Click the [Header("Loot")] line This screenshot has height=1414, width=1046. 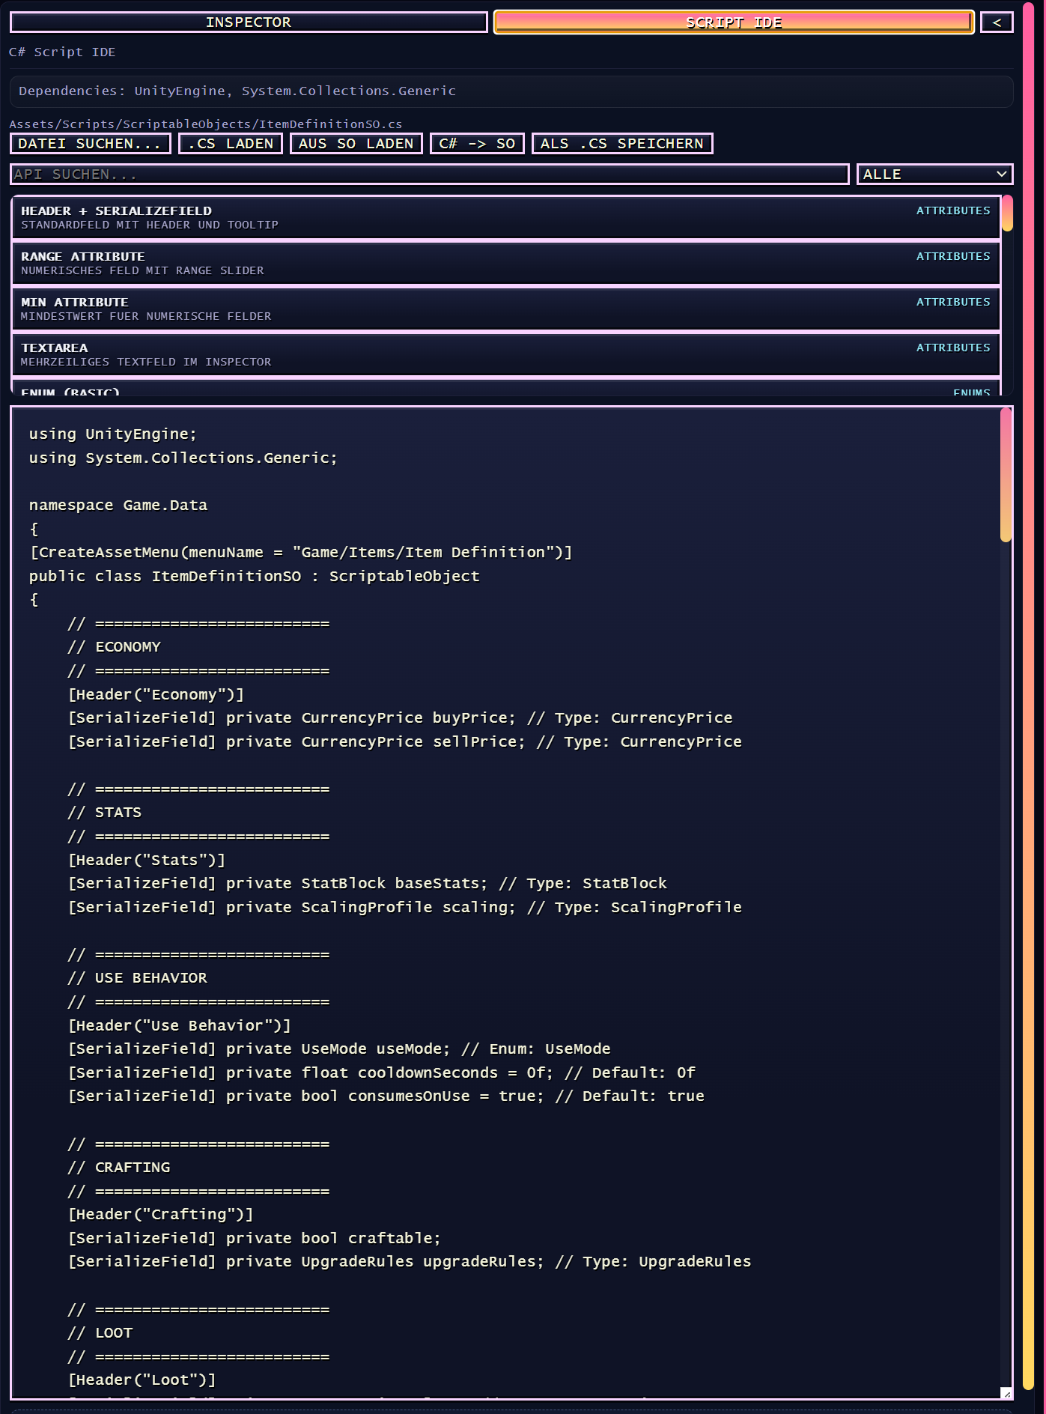142,1380
